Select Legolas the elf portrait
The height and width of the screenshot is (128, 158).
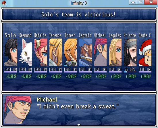115,52
